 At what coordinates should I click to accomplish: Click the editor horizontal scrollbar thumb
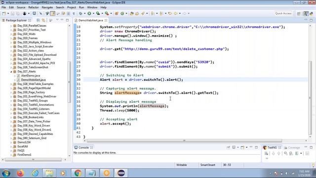point(184,140)
